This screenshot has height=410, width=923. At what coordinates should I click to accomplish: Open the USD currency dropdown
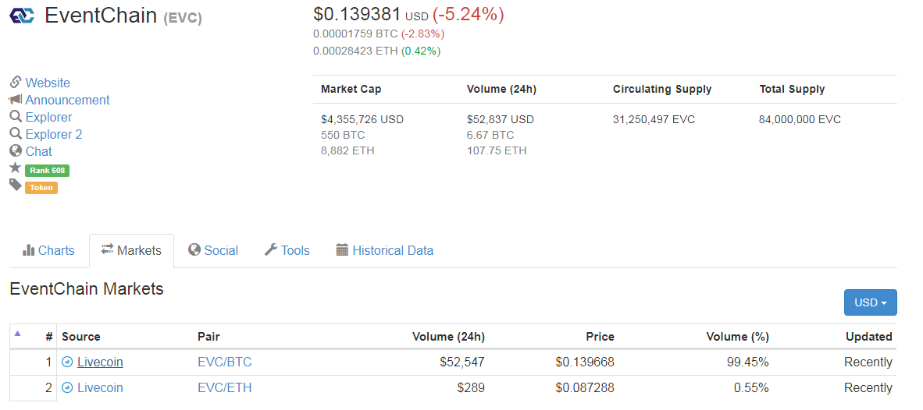point(870,302)
